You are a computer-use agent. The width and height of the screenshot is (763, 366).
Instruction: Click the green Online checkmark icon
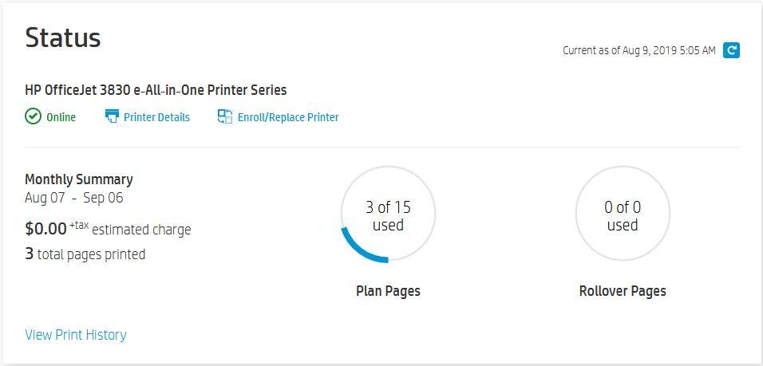click(33, 116)
